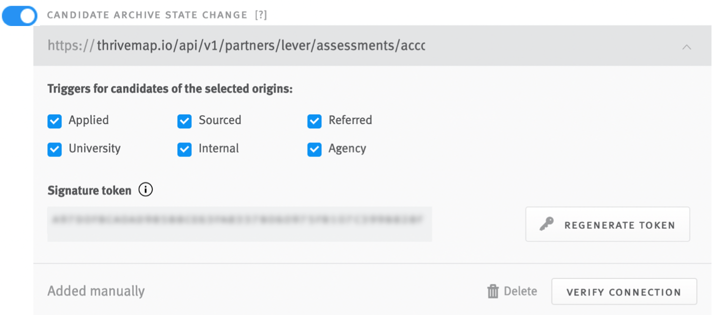Uncheck the Applied trigger checkbox

54,121
